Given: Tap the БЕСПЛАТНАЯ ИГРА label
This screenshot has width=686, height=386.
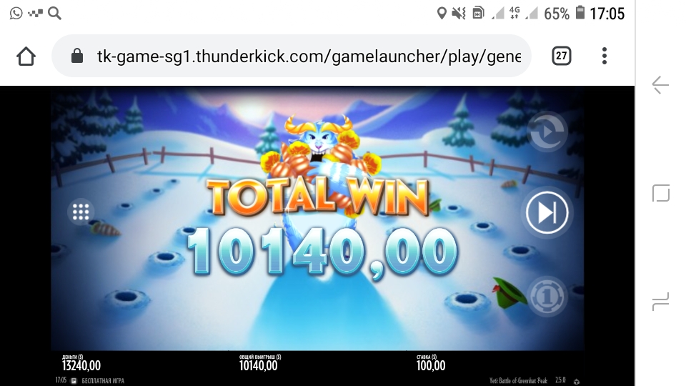Looking at the screenshot, I should [x=103, y=381].
